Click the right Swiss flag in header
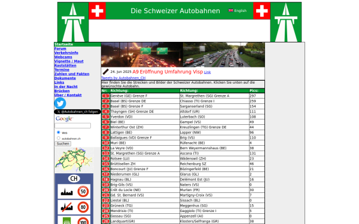Viewport: 359px width, 224px height. 261,11
